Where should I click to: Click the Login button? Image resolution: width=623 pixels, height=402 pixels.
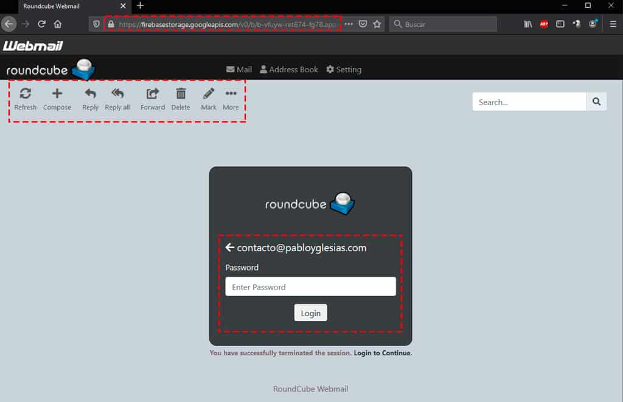[x=311, y=313]
